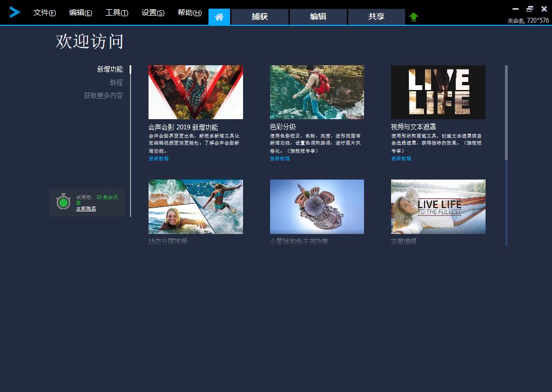Expand the 设置 menu

152,12
